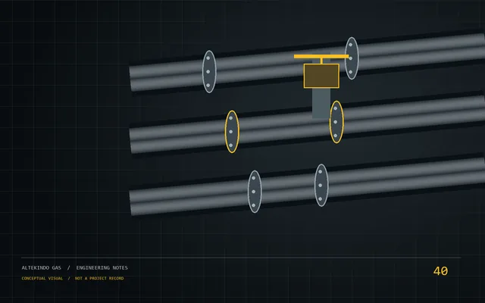485x303 pixels.
Task: Click the yellow page number 40
Action: click(x=440, y=271)
